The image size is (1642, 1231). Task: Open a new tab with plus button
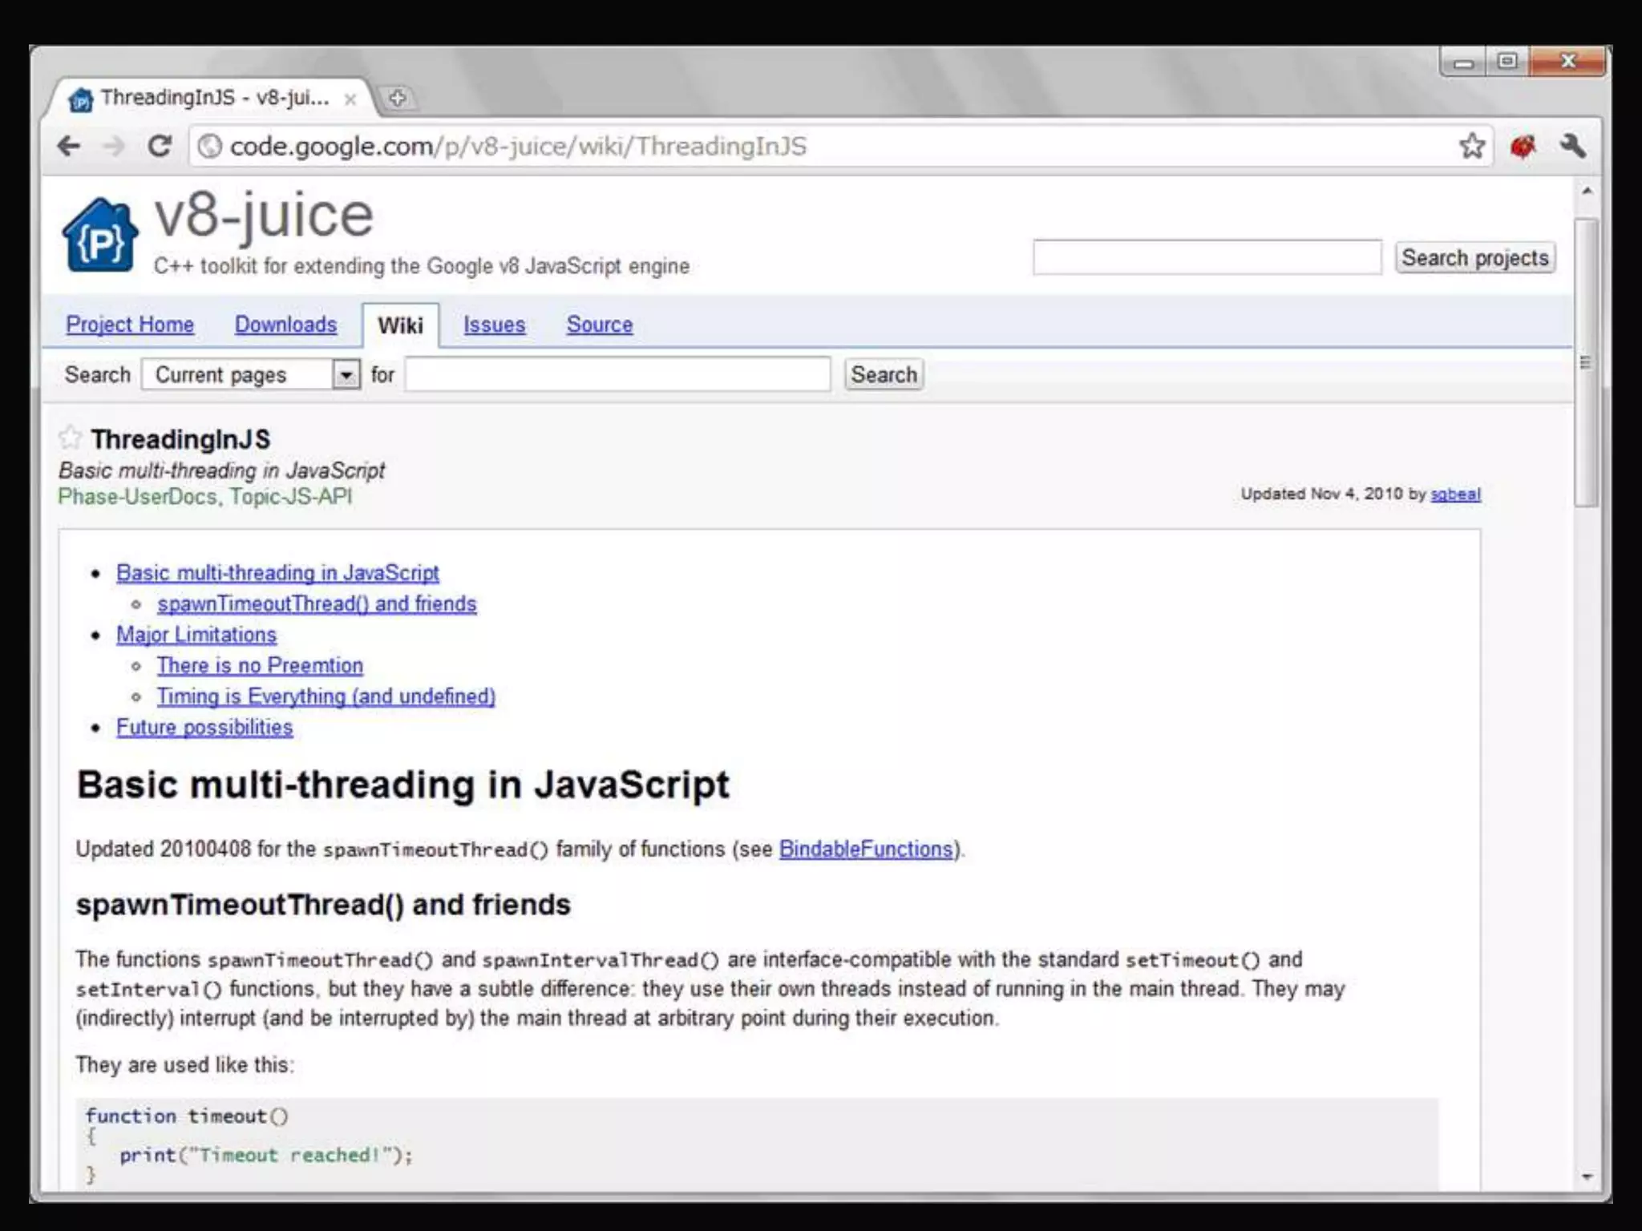click(398, 98)
